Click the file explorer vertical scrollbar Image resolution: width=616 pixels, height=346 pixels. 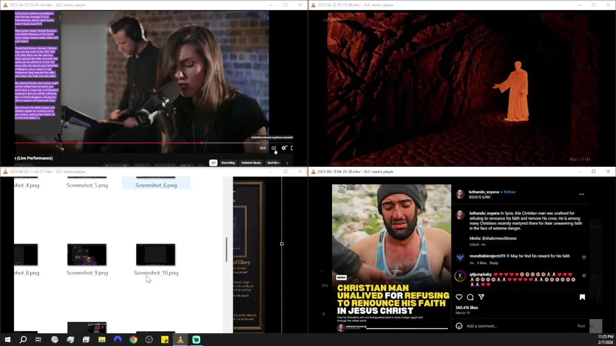[226, 249]
